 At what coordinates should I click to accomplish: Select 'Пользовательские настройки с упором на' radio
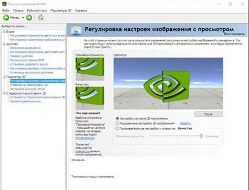117,128
